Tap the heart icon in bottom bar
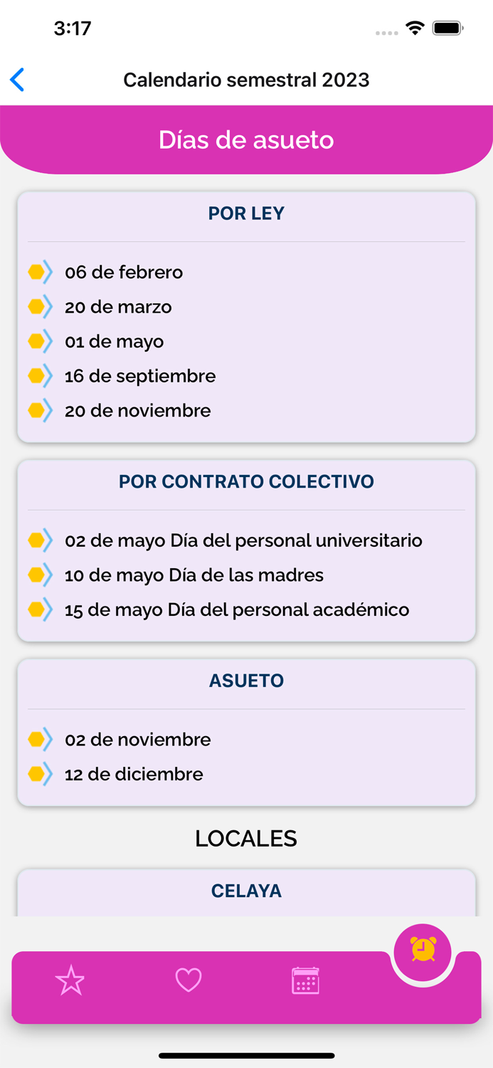The width and height of the screenshot is (493, 1068). click(x=188, y=980)
